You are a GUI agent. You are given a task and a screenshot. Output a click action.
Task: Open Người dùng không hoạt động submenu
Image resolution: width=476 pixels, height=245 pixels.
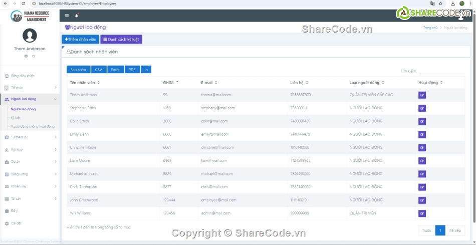[x=33, y=127]
